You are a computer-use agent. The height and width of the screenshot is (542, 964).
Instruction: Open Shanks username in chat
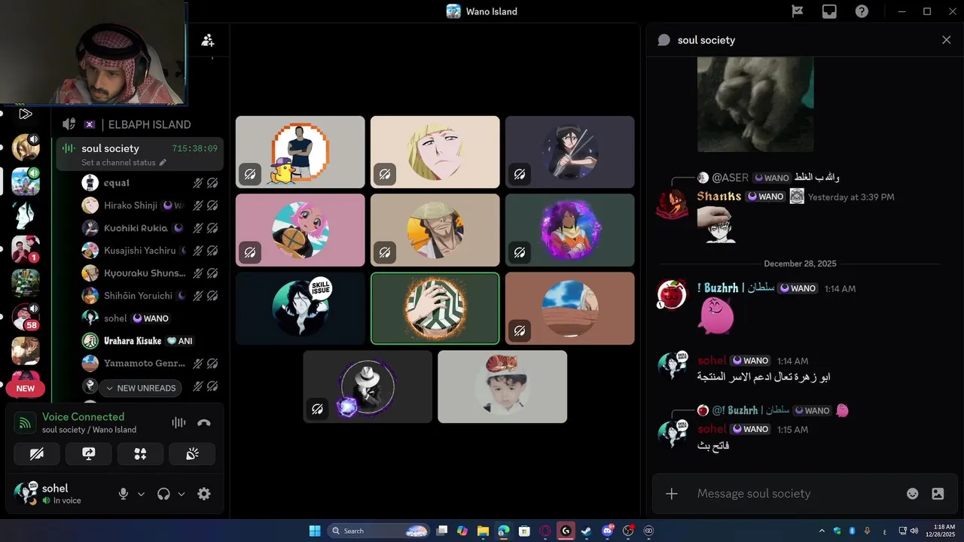coord(719,196)
